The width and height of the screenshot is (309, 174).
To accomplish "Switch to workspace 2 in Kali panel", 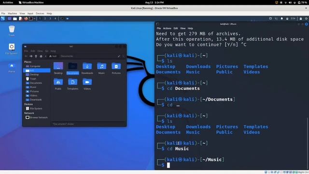I will coord(45,18).
